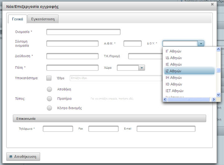Viewport: 224px width, 165px height.
Task: Click the Ονομασία input field
Action: pos(83,32)
